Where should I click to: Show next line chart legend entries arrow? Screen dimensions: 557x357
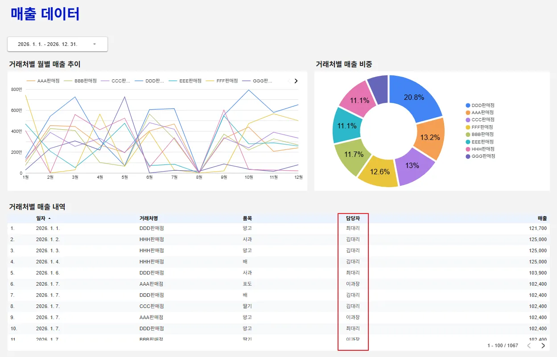click(296, 81)
